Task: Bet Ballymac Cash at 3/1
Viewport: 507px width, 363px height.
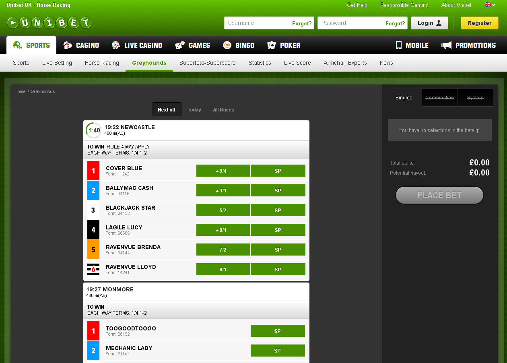Action: pos(223,190)
